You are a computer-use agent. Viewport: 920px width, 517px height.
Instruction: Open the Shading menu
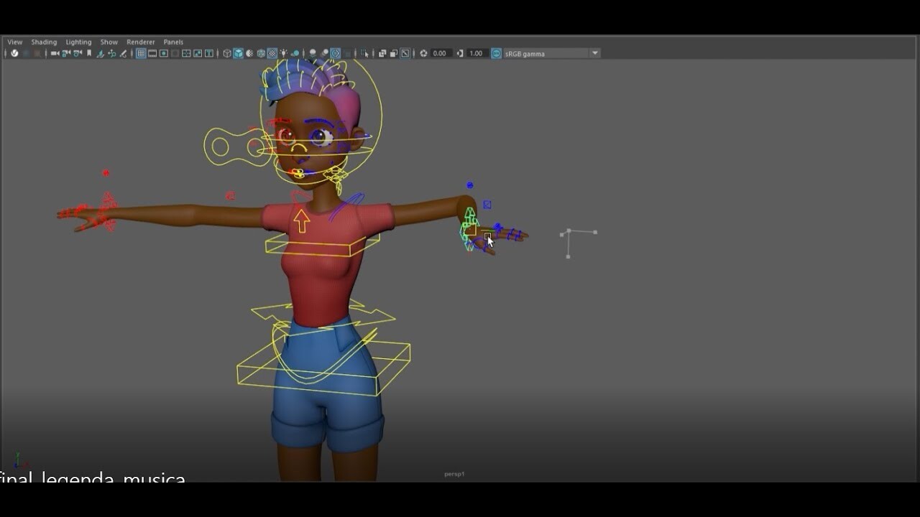(x=44, y=42)
